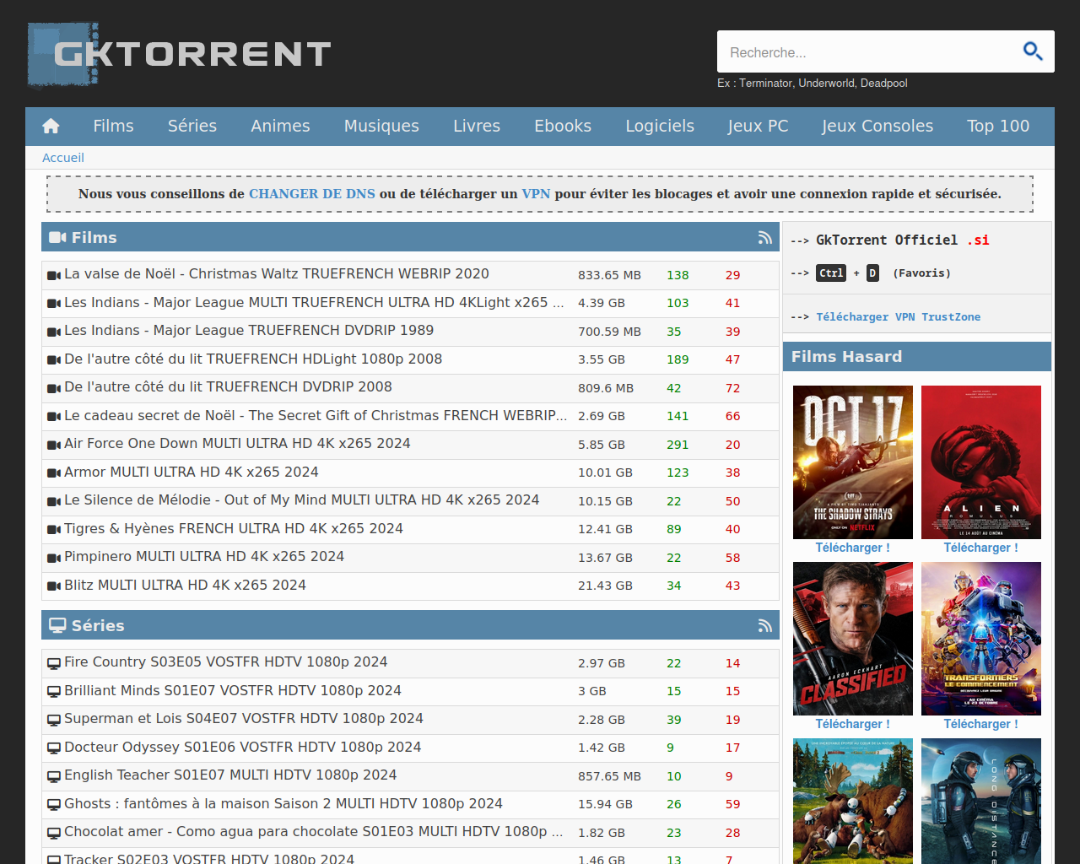Click the 833.65 MB size value
The image size is (1080, 864).
click(x=609, y=275)
